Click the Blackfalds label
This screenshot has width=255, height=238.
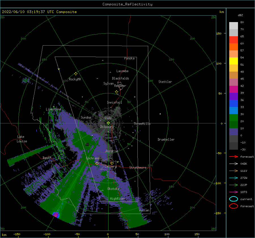120,78
